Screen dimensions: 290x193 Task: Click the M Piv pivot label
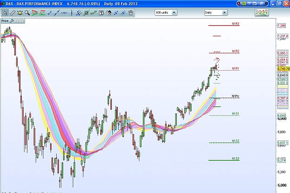[235, 96]
